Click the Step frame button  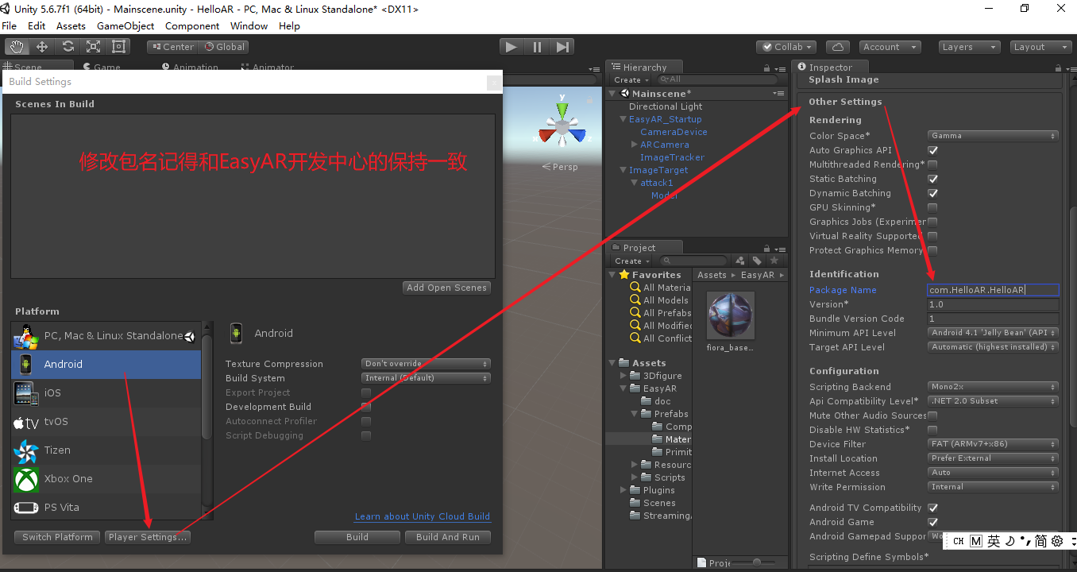click(562, 47)
